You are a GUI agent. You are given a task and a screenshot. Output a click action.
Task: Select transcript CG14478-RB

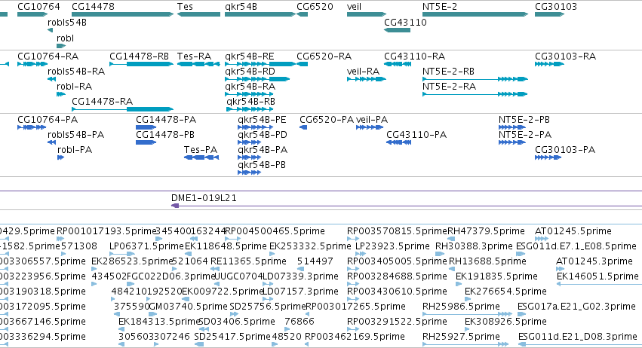click(141, 64)
